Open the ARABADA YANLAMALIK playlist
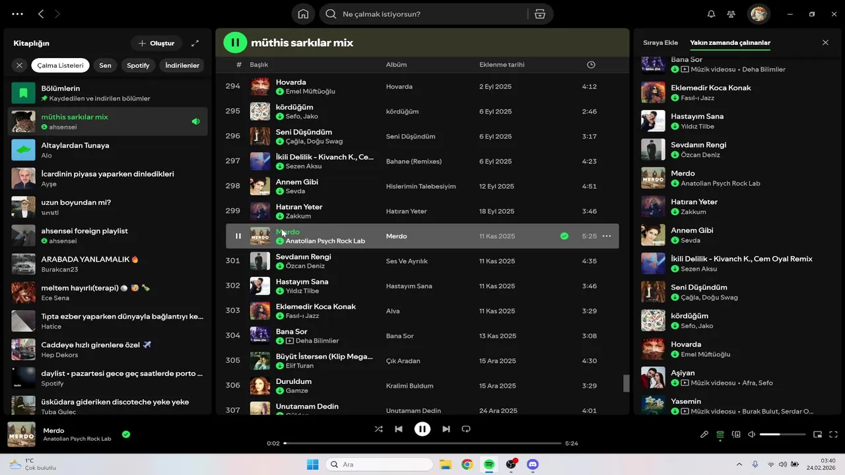Screen dimensions: 845x475 tap(108, 264)
